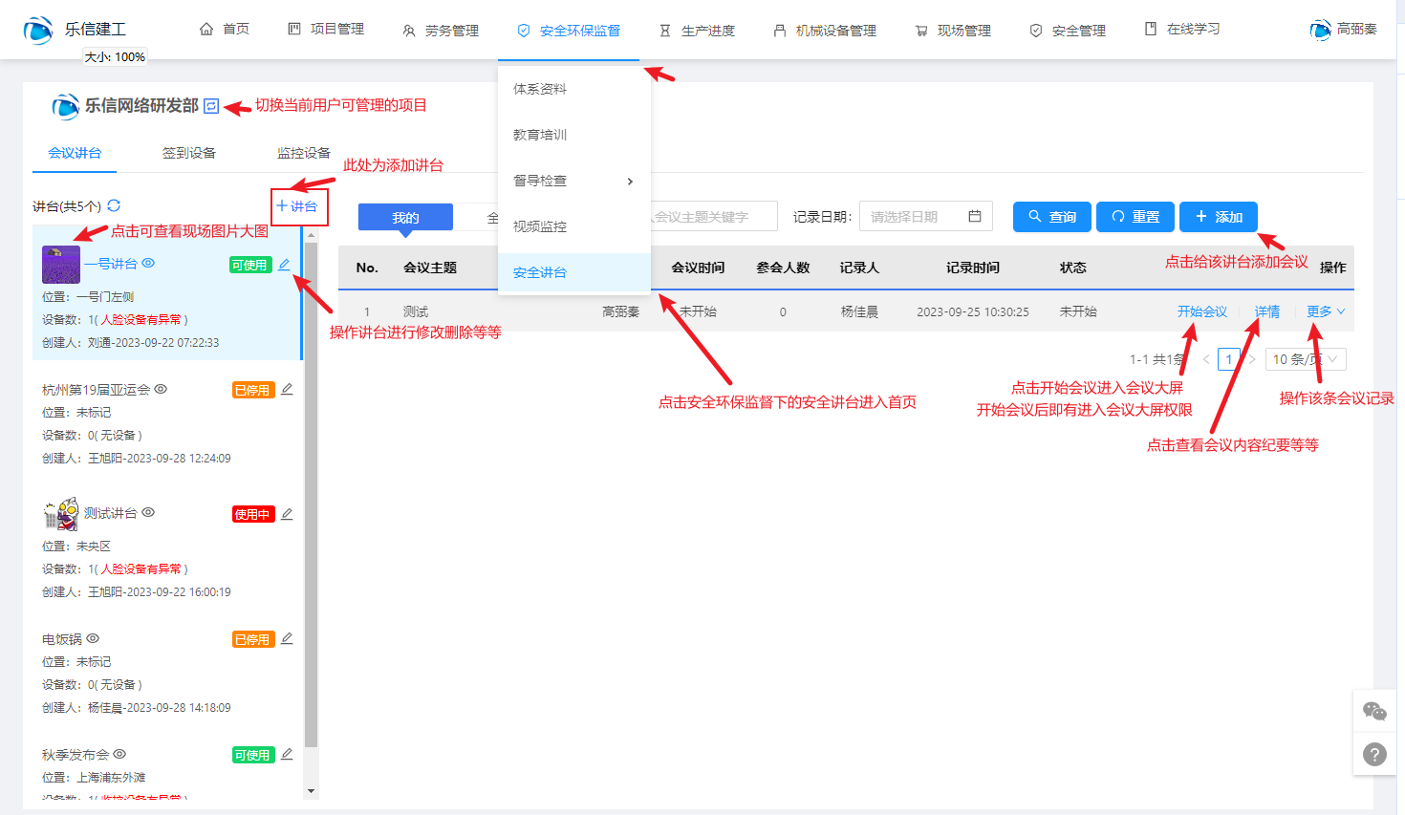Click the edit pencil for 杭州第19届亚运会
The image size is (1405, 815).
coord(287,389)
